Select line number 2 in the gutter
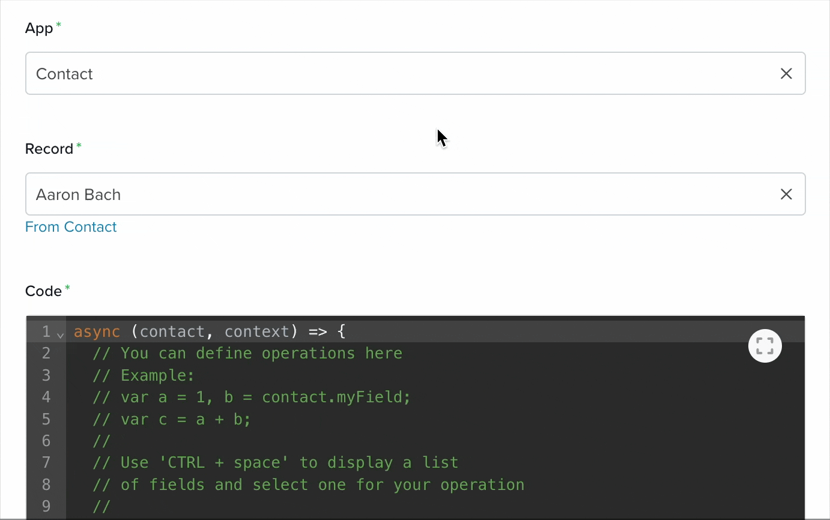830x520 pixels. (x=46, y=353)
